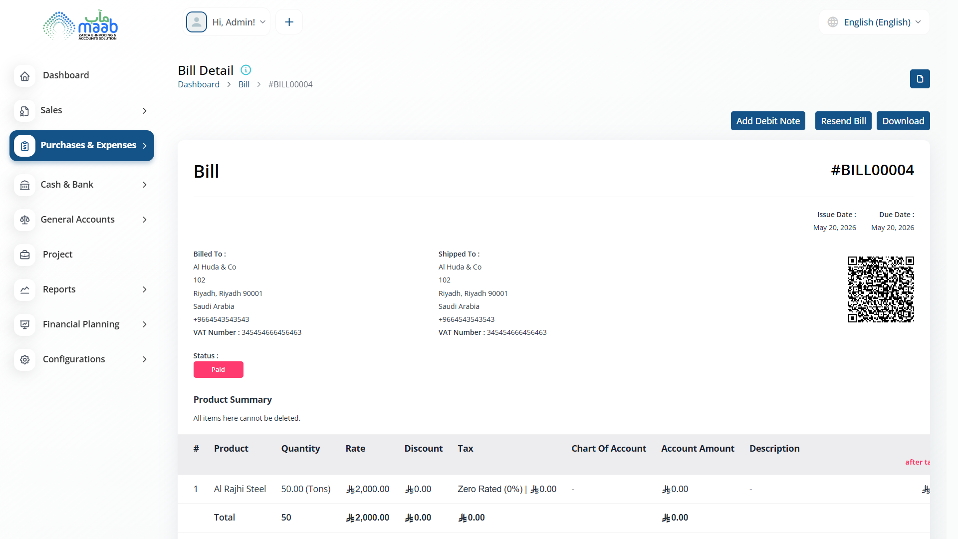Image resolution: width=958 pixels, height=539 pixels.
Task: Click the Paid status badge
Action: [x=219, y=369]
